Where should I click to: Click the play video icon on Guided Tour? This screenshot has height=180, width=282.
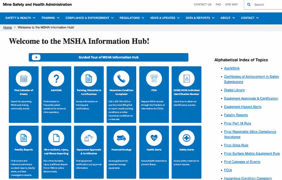click(36, 57)
